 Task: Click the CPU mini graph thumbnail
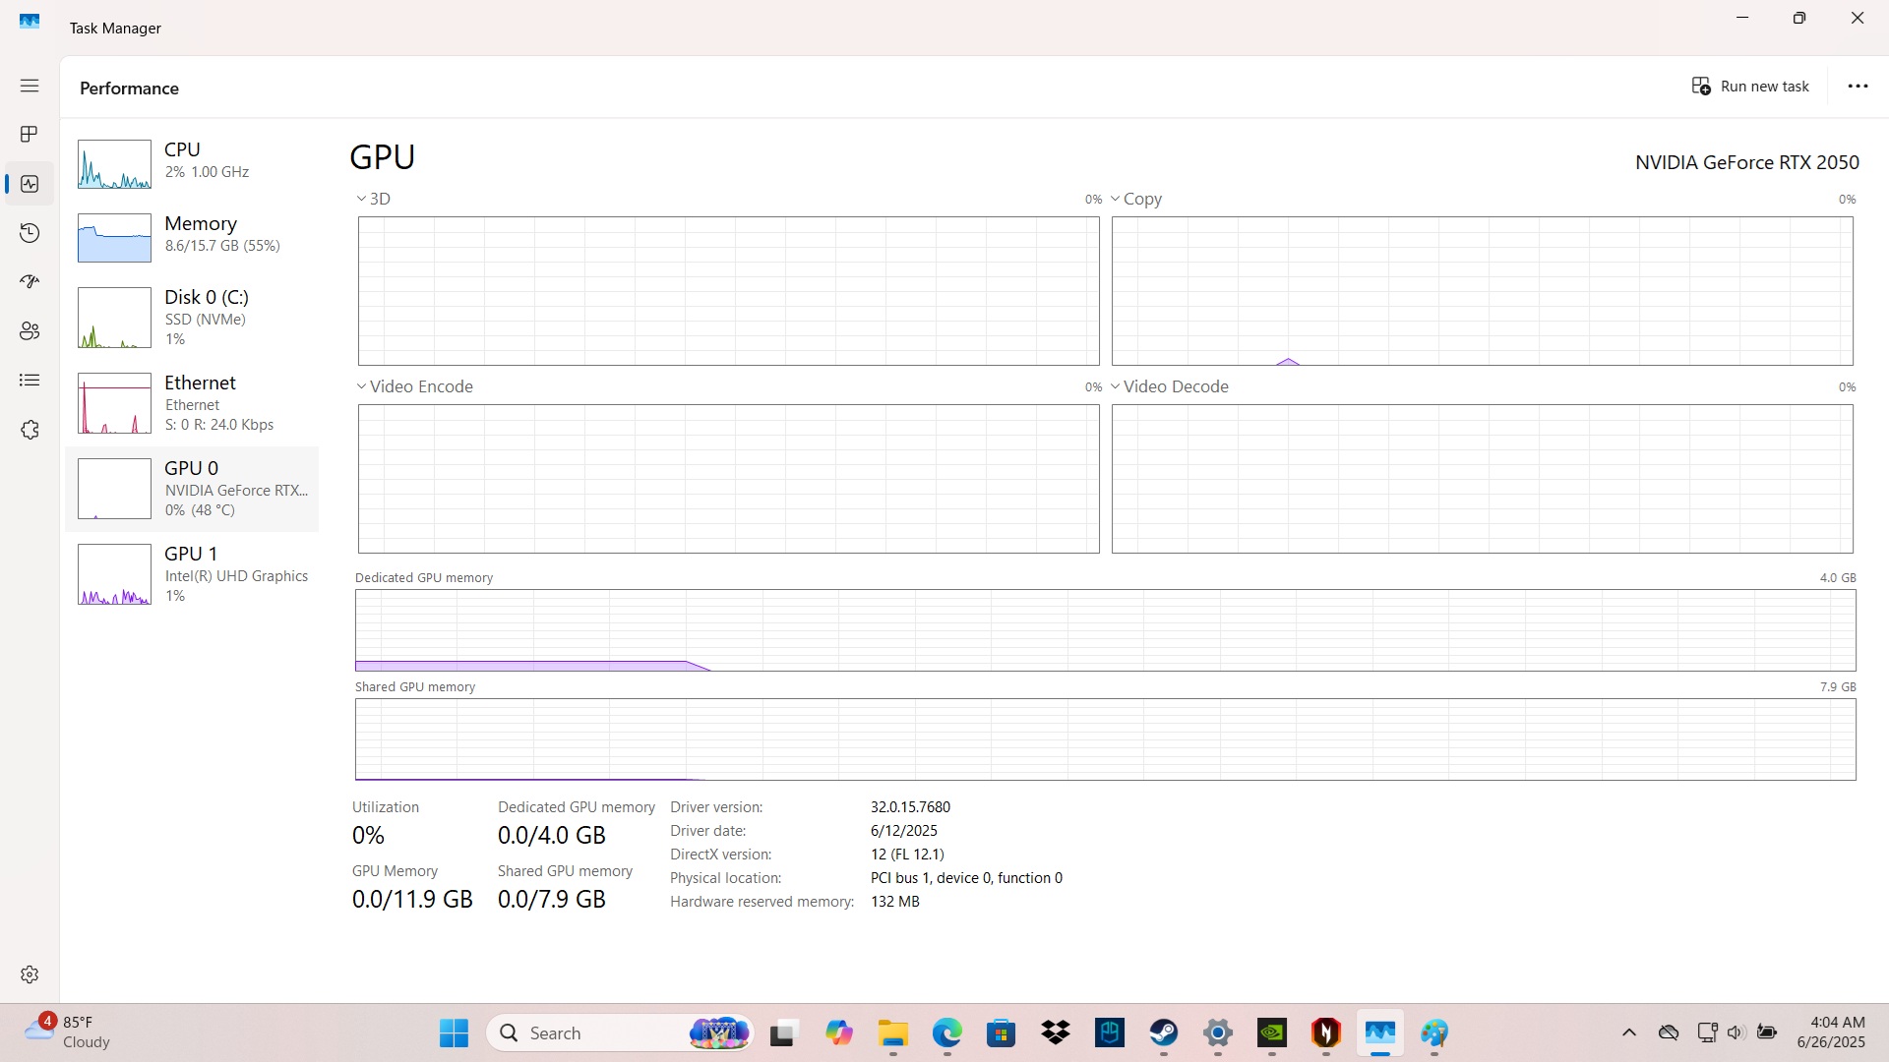click(114, 164)
